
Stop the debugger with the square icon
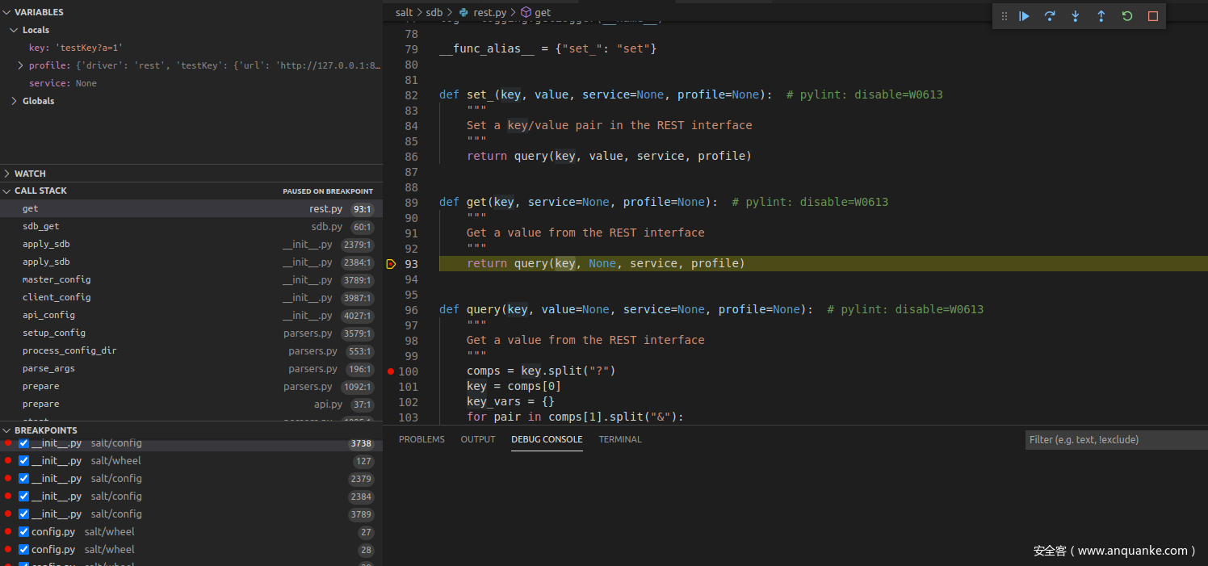[1153, 16]
